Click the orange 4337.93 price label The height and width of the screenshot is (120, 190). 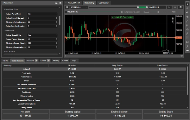click(x=179, y=37)
